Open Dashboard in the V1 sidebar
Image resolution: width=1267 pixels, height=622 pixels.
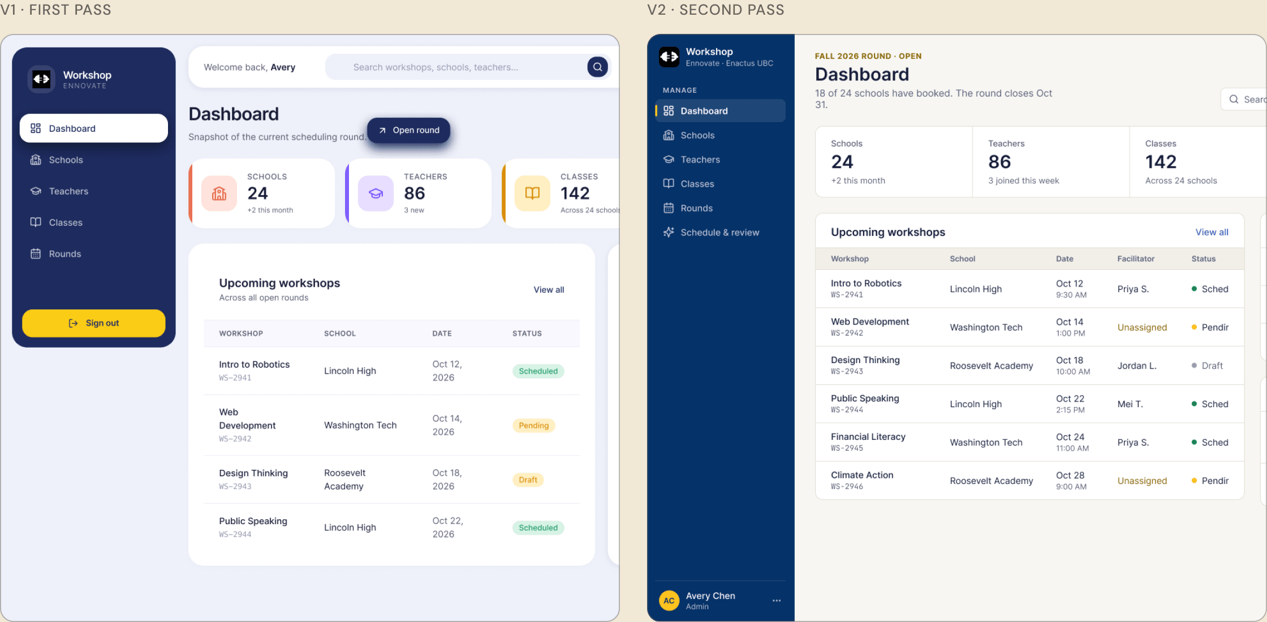[x=94, y=128]
